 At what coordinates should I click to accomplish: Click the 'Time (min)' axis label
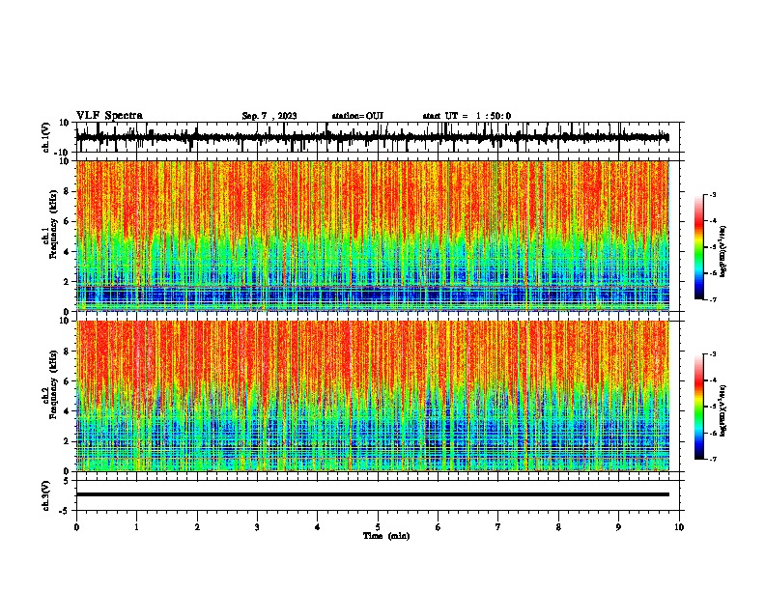(386, 536)
